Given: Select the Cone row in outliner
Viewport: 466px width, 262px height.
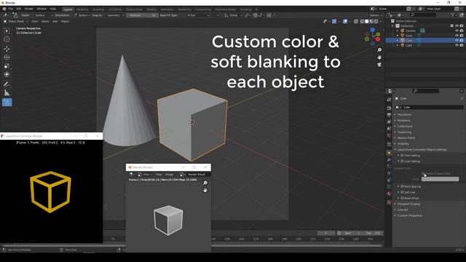Looking at the screenshot, I should click(x=425, y=36).
